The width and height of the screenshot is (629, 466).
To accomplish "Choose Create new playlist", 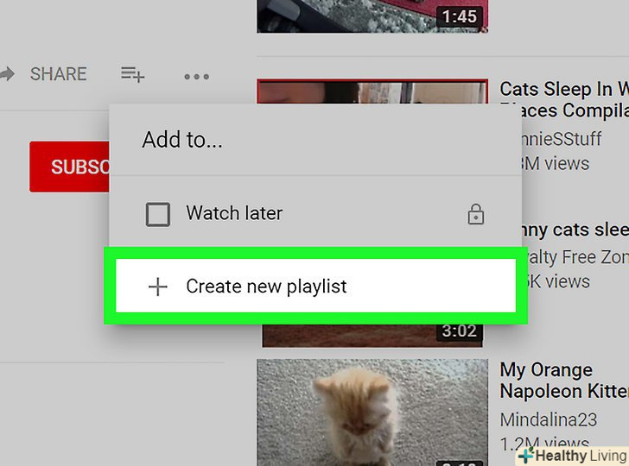I will [x=315, y=286].
